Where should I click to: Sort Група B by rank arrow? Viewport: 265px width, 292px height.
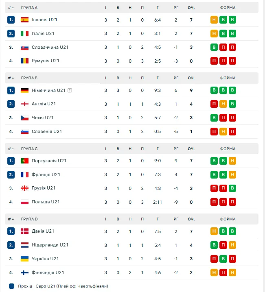coord(13,78)
